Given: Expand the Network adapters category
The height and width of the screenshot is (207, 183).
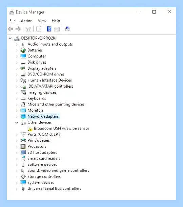Looking at the screenshot, I should 17,117.
